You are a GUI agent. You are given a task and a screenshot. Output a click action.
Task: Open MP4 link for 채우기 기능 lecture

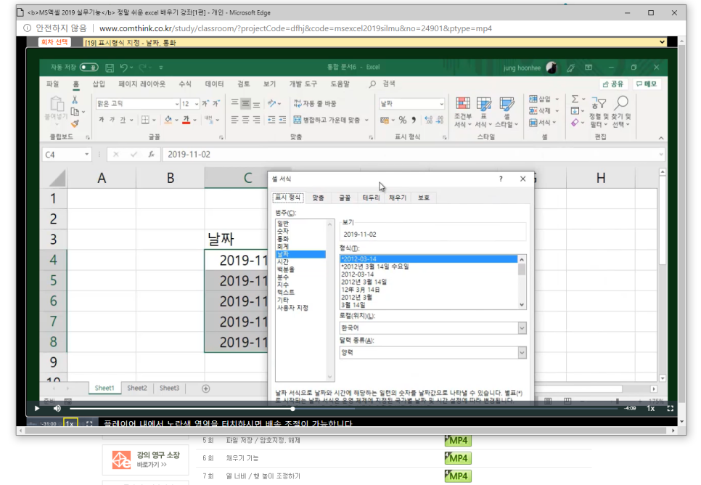click(458, 458)
